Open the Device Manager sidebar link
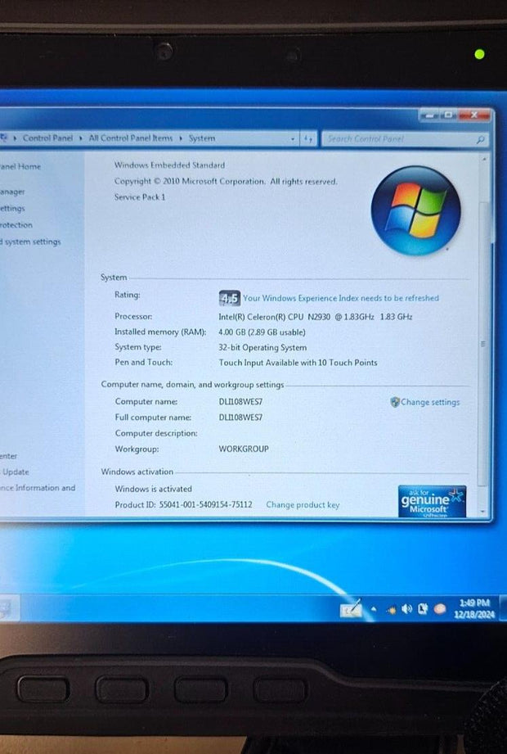The height and width of the screenshot is (754, 507). tap(12, 192)
